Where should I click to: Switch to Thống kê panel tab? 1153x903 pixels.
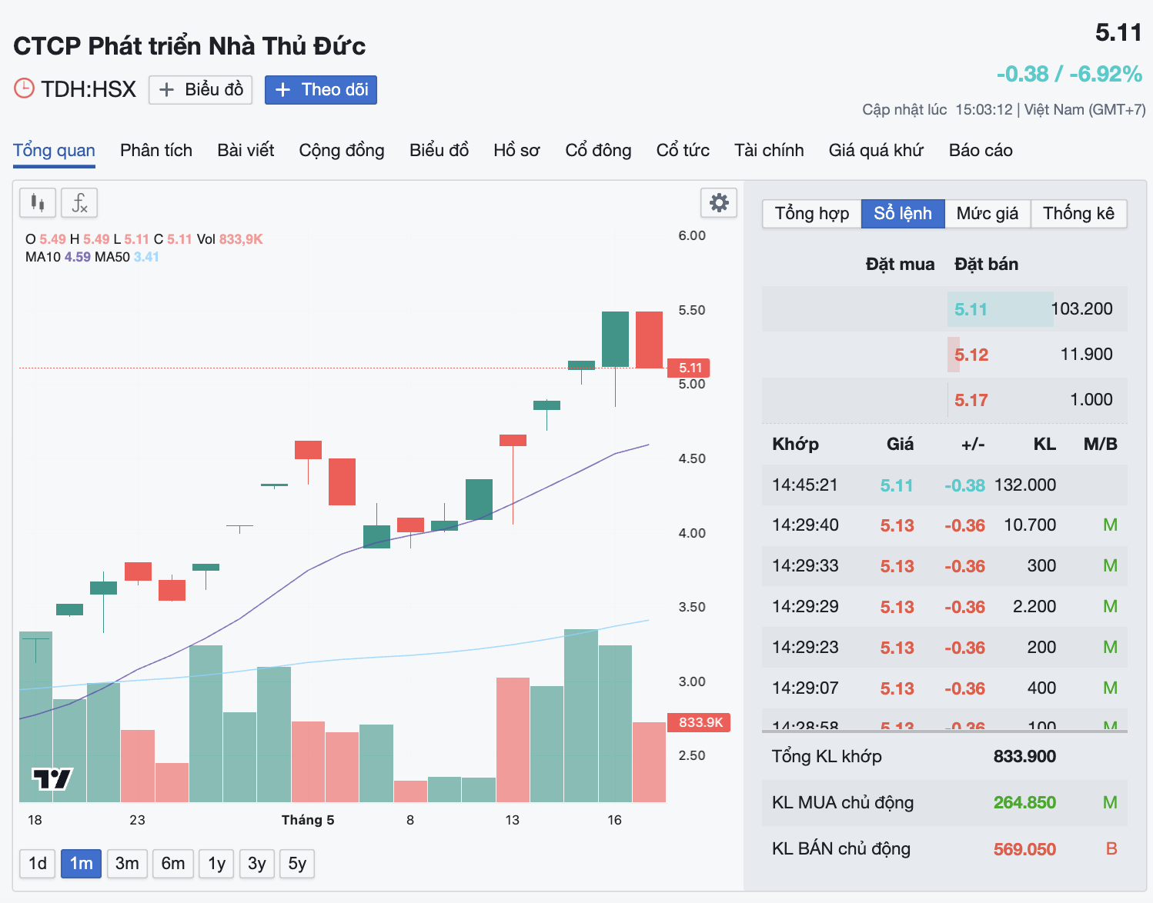(1079, 214)
